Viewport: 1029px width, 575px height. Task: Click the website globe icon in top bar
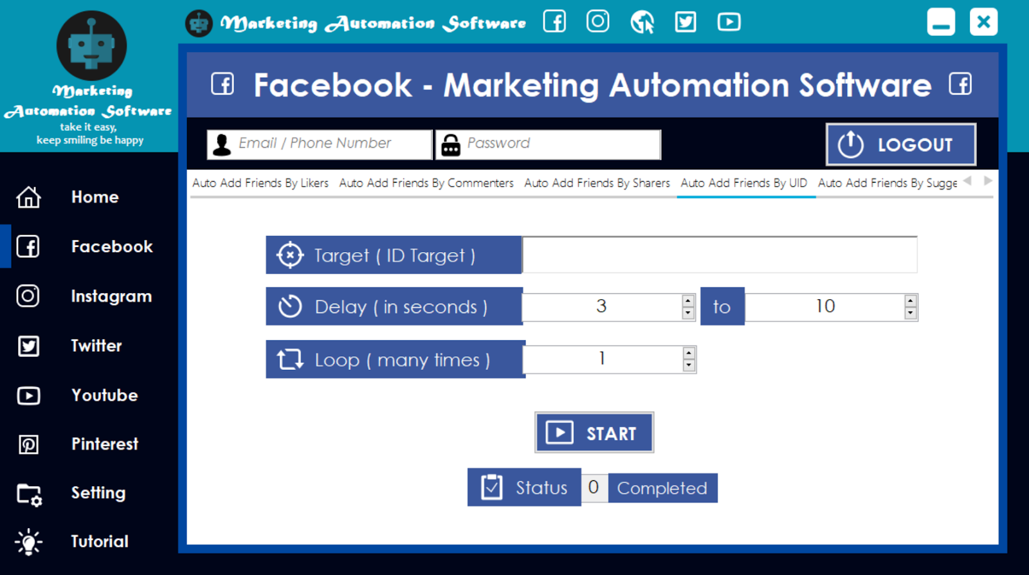tap(642, 22)
